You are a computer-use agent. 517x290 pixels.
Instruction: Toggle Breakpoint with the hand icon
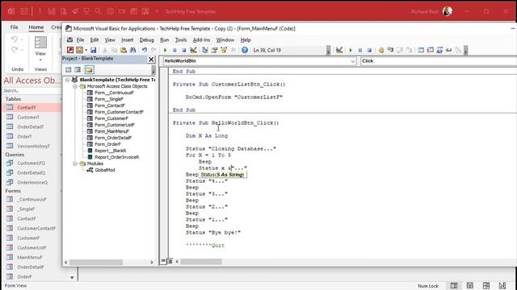[381, 50]
